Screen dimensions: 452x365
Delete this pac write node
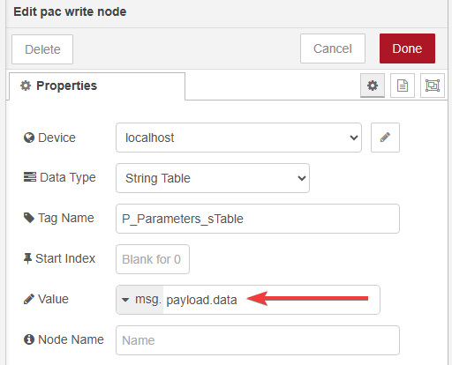tap(42, 49)
